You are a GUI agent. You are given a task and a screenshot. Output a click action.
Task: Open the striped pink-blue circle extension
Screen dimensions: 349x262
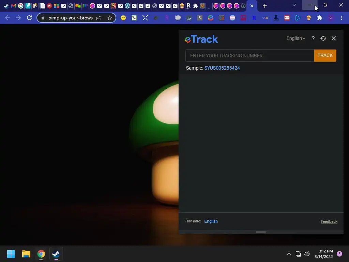tap(232, 18)
